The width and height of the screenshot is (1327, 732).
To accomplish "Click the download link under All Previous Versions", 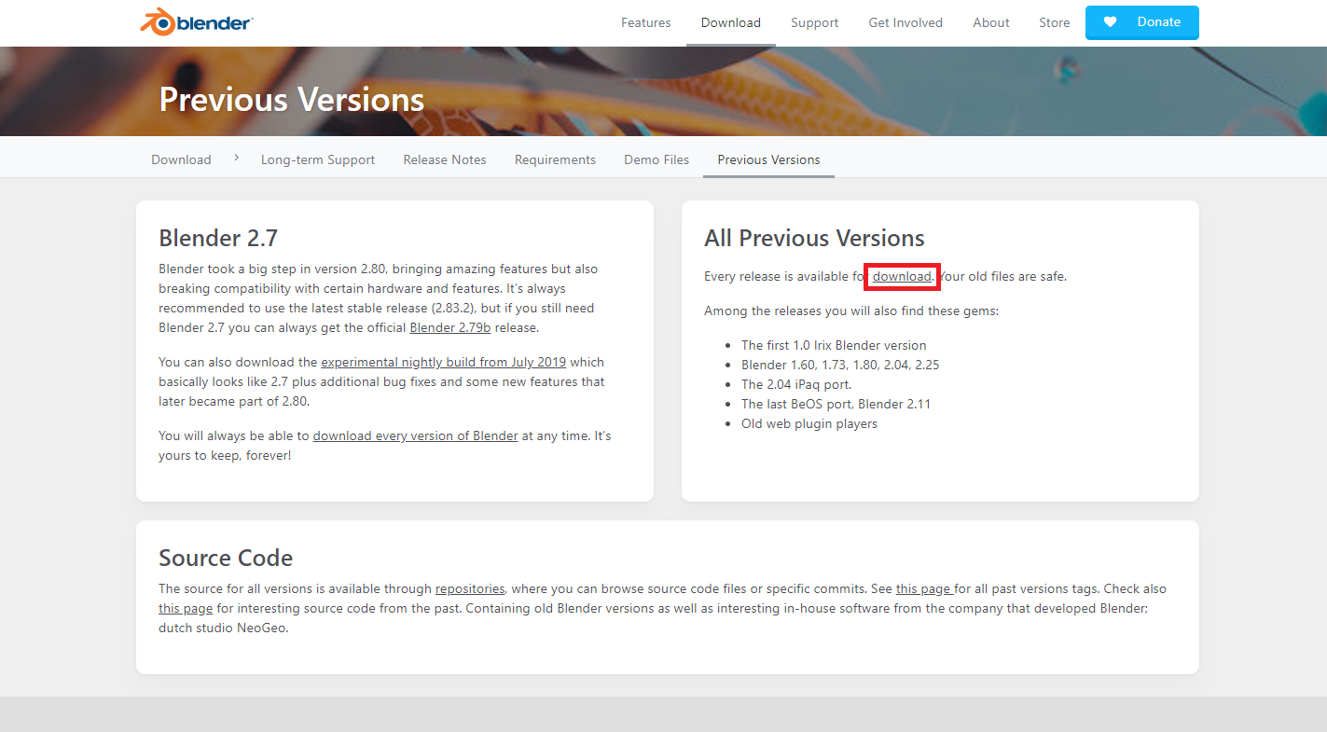I will pyautogui.click(x=902, y=276).
